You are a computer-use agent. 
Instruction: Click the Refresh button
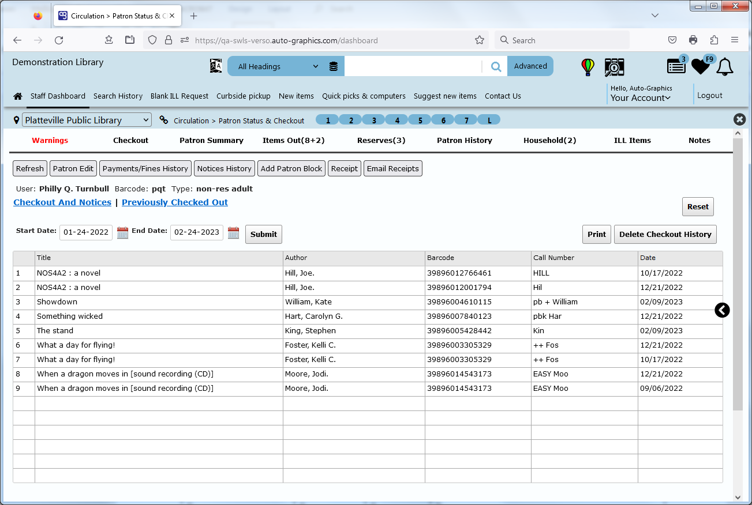[x=30, y=168]
